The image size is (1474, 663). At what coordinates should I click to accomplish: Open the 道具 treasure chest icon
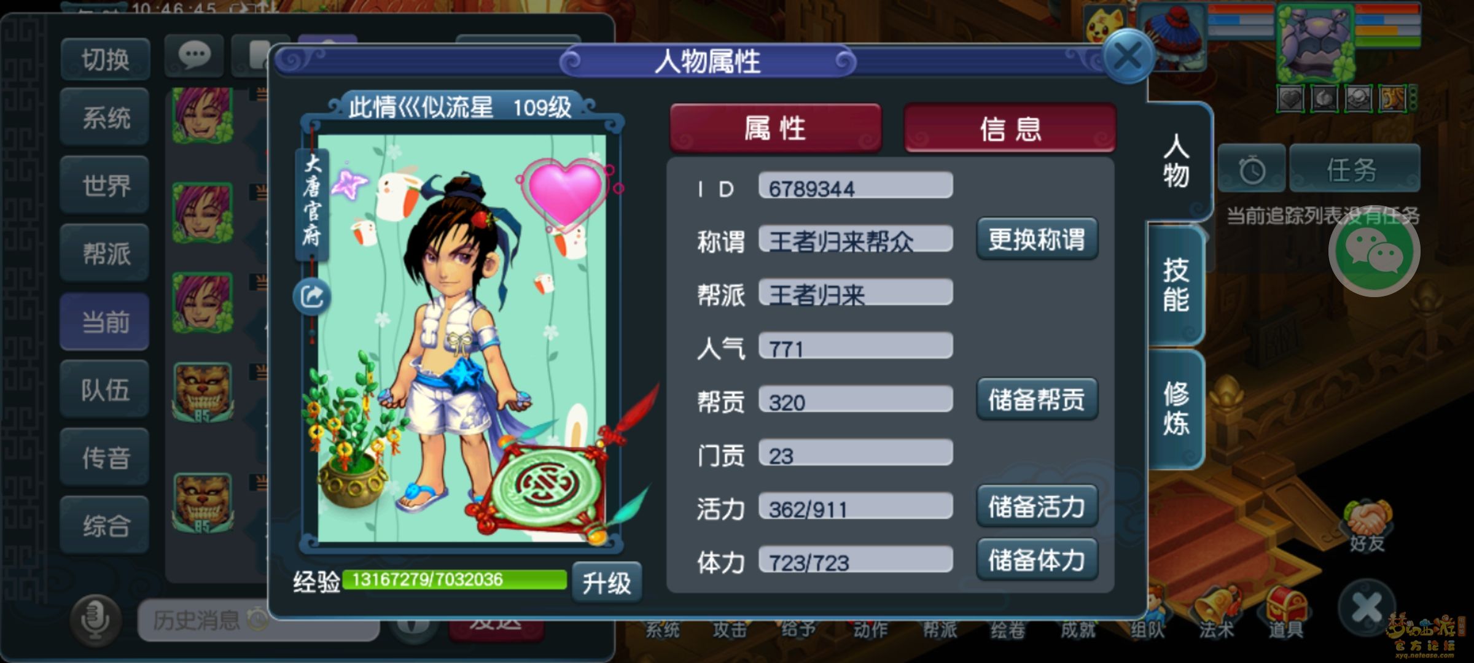(1286, 610)
